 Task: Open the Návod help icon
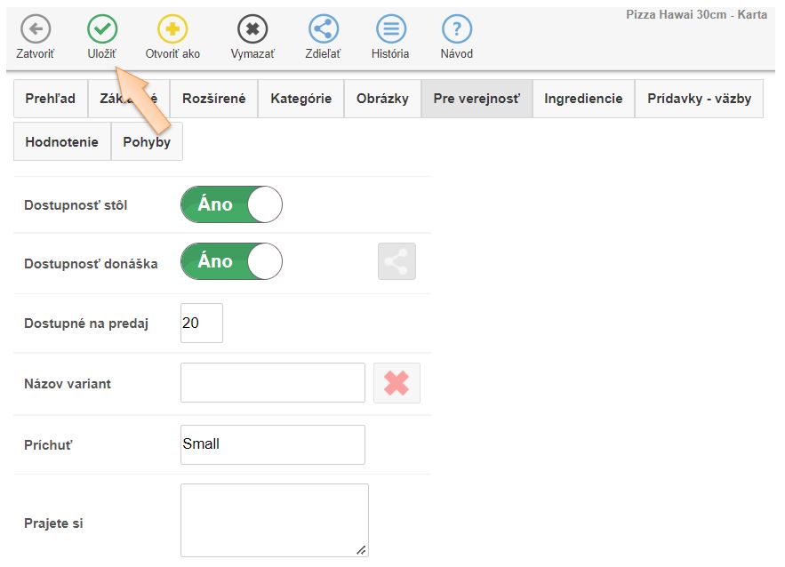click(456, 29)
